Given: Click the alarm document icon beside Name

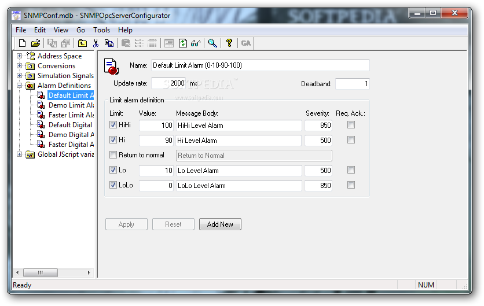Looking at the screenshot, I should point(111,67).
